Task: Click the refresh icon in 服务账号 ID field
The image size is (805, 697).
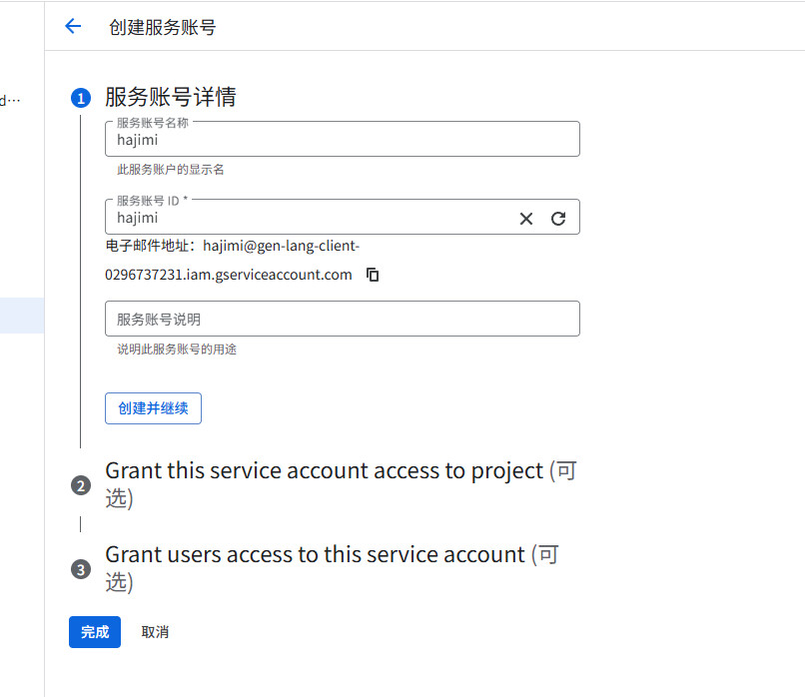Action: tap(558, 219)
